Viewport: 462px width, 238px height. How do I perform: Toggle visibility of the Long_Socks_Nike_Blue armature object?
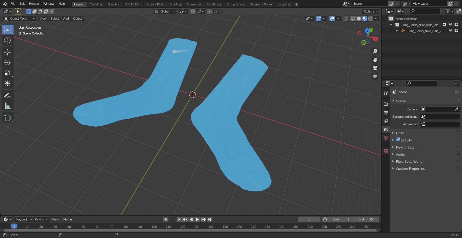tap(451, 31)
